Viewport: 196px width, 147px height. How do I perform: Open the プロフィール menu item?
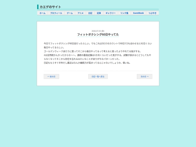tap(56, 13)
